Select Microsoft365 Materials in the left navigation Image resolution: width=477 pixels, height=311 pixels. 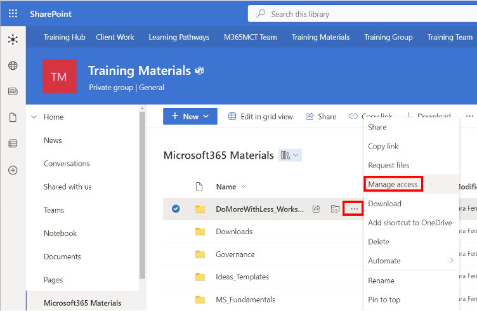tap(82, 303)
